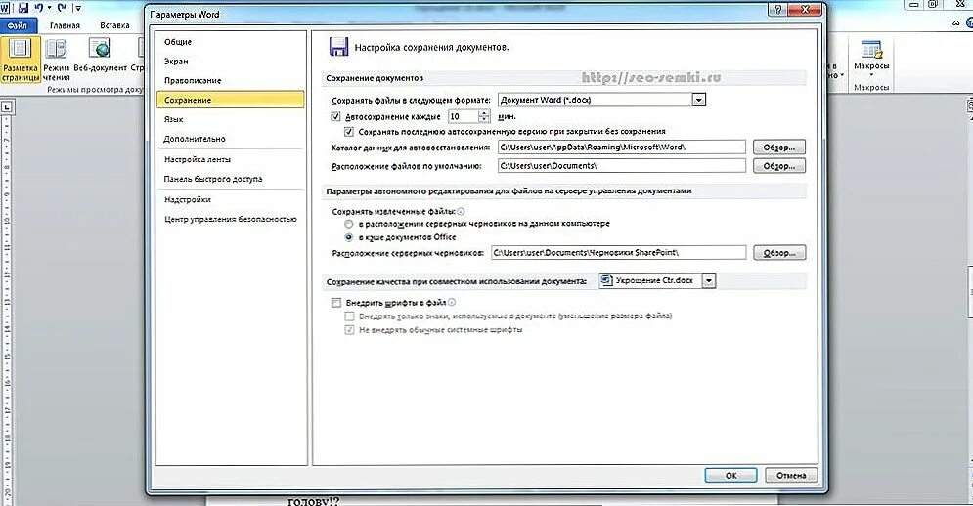Viewport: 973px width, 506px height.
Task: Select Экран in options sidebar
Action: coord(230,62)
